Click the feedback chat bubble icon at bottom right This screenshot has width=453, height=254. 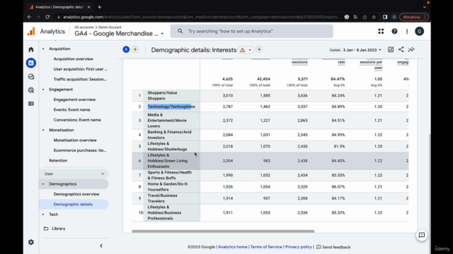click(x=422, y=235)
